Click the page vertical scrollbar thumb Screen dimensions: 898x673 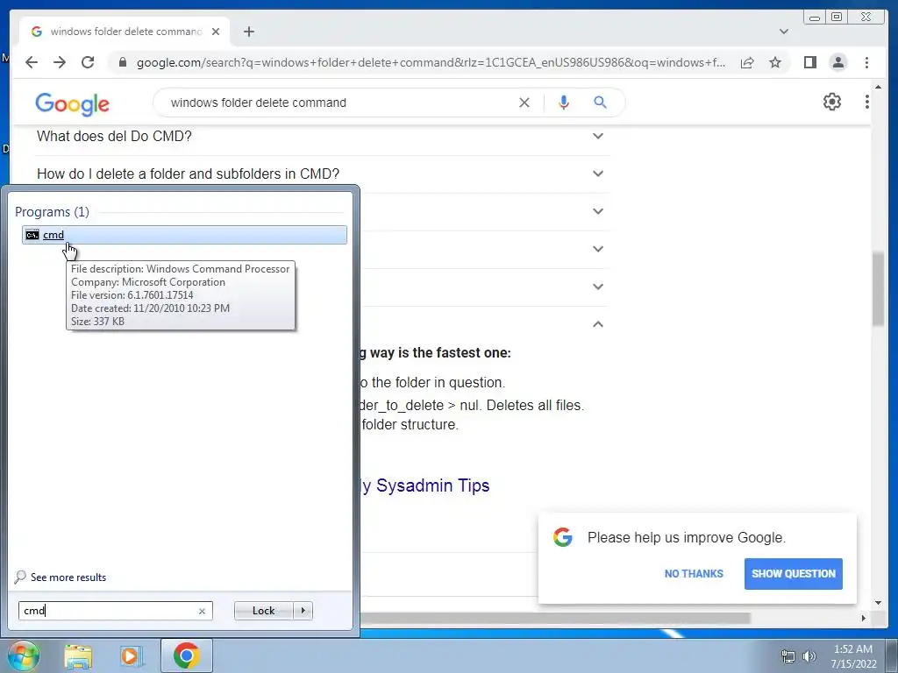click(x=878, y=288)
